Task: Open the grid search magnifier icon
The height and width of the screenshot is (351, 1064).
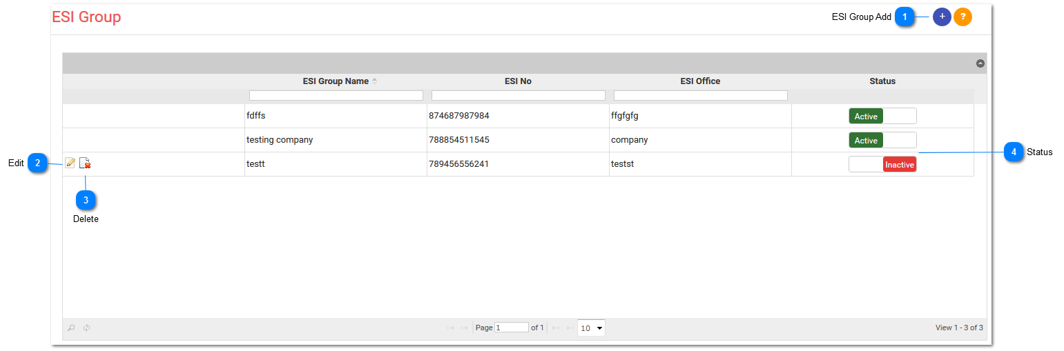Action: pos(71,328)
